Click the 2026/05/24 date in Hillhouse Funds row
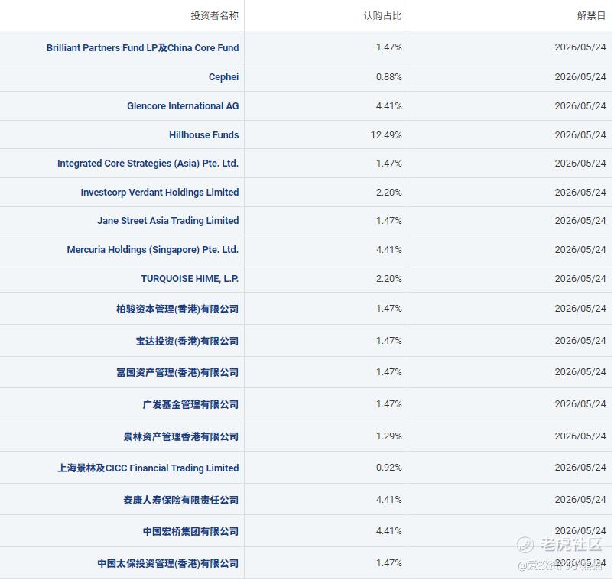The width and height of the screenshot is (614, 580). click(x=580, y=135)
